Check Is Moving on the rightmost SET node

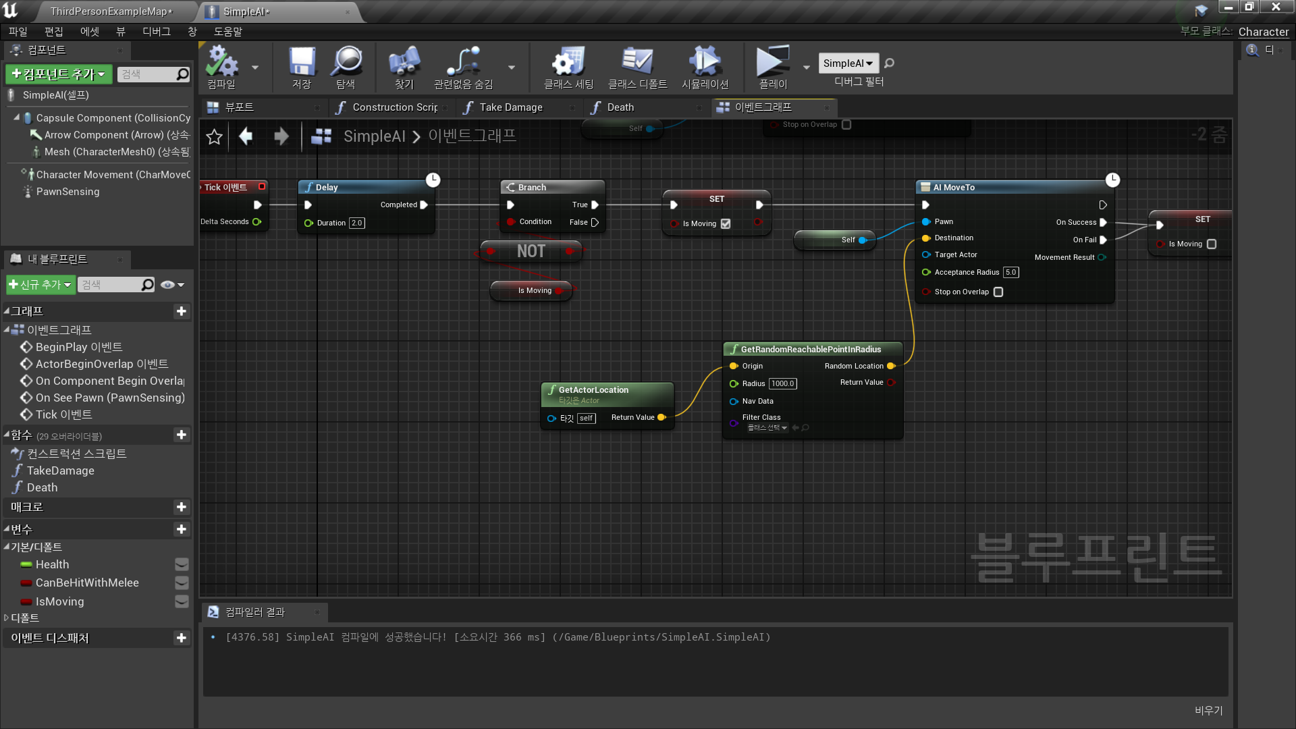tap(1212, 244)
